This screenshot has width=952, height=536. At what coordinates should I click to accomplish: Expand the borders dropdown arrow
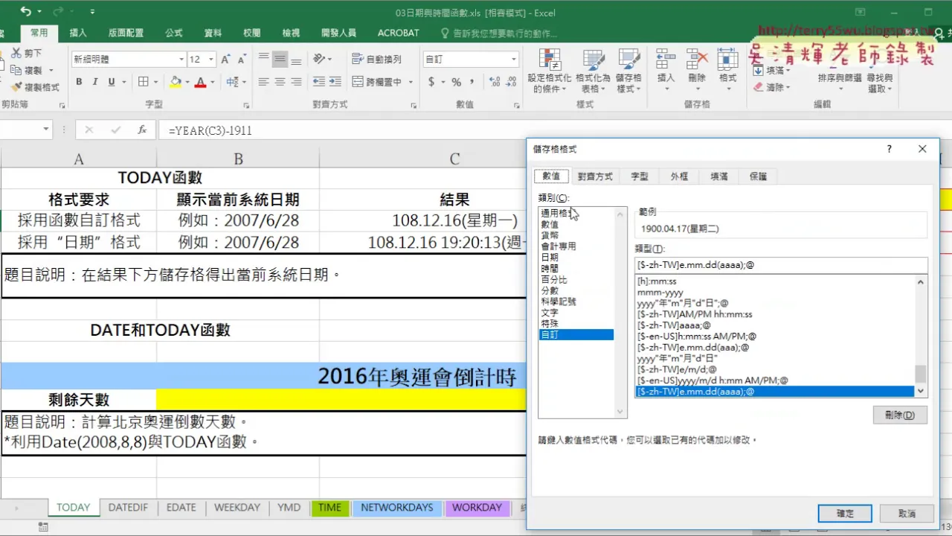click(x=155, y=82)
